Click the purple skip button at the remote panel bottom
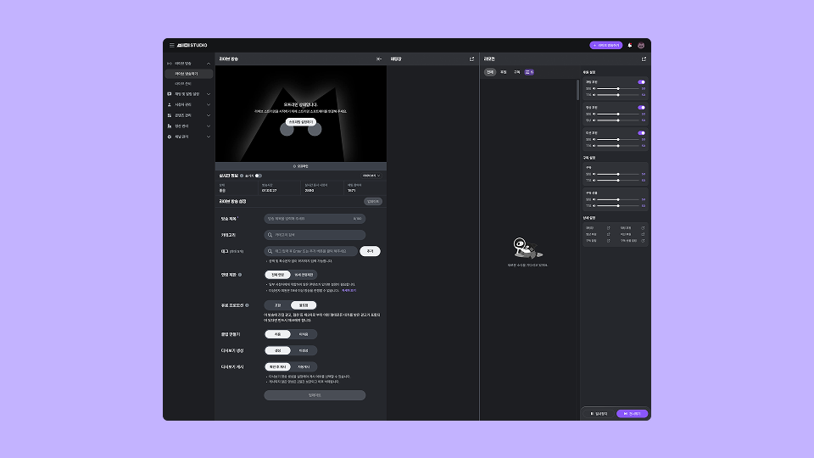The image size is (814, 458). [632, 414]
